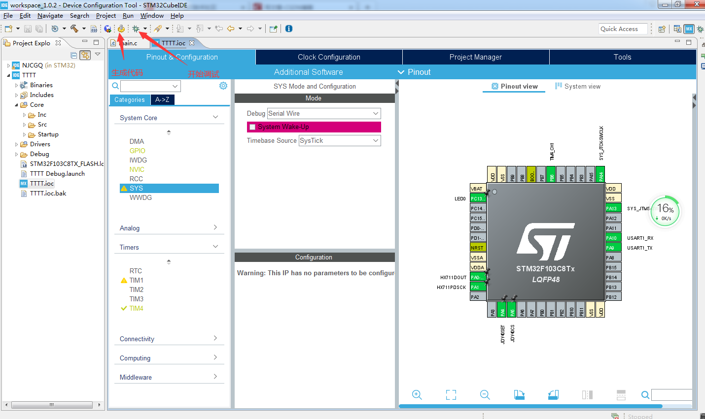Screen dimensions: 705x419
Task: Open Pinout settings via the blue gear icon
Action: tap(223, 85)
